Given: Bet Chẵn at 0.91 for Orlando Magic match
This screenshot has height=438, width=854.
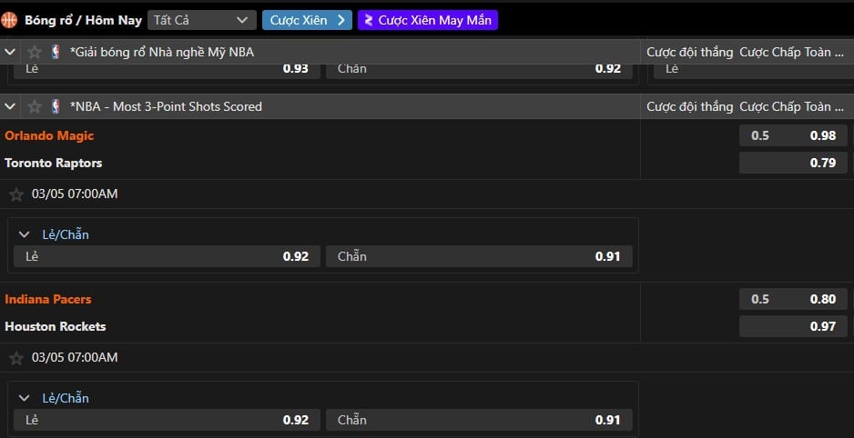Looking at the screenshot, I should pos(479,256).
